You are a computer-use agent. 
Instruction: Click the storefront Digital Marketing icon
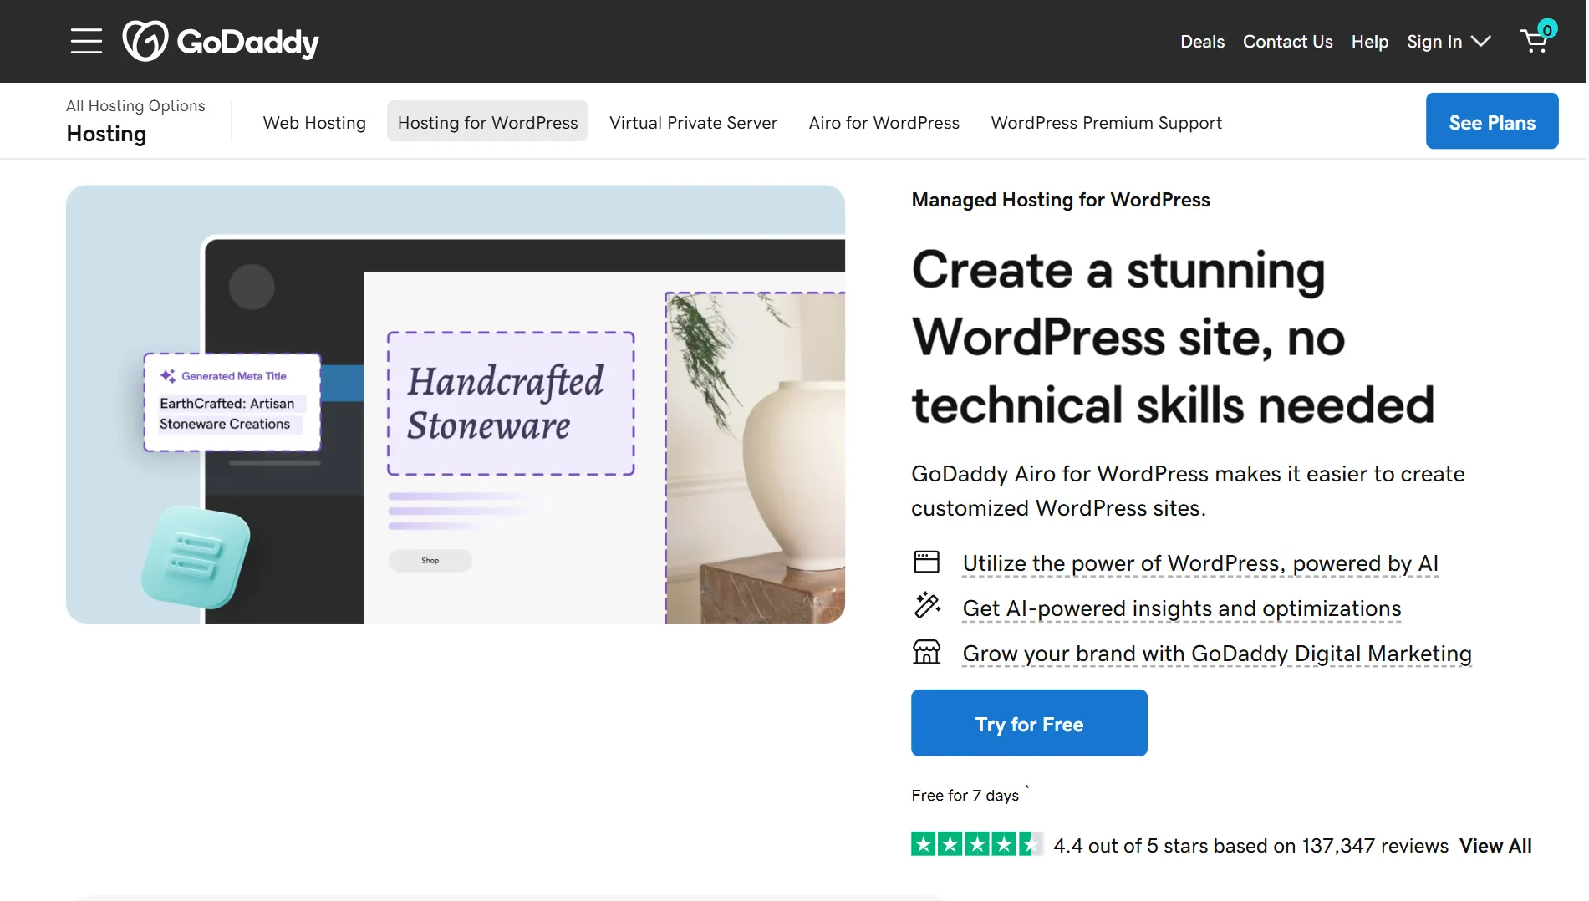point(926,651)
